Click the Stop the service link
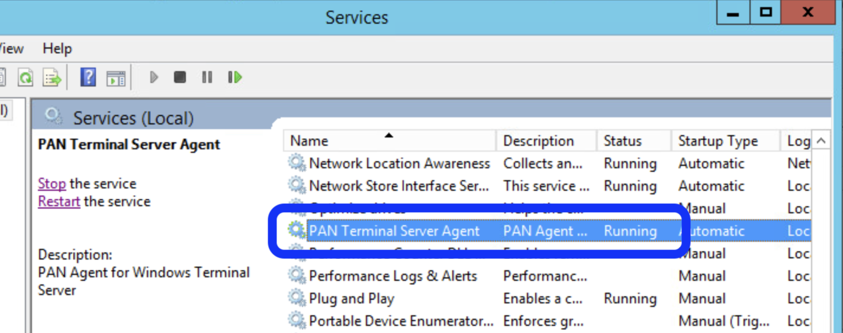 click(52, 184)
